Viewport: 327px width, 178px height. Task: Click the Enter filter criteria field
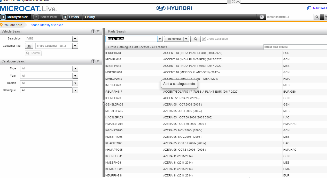[x=295, y=47]
